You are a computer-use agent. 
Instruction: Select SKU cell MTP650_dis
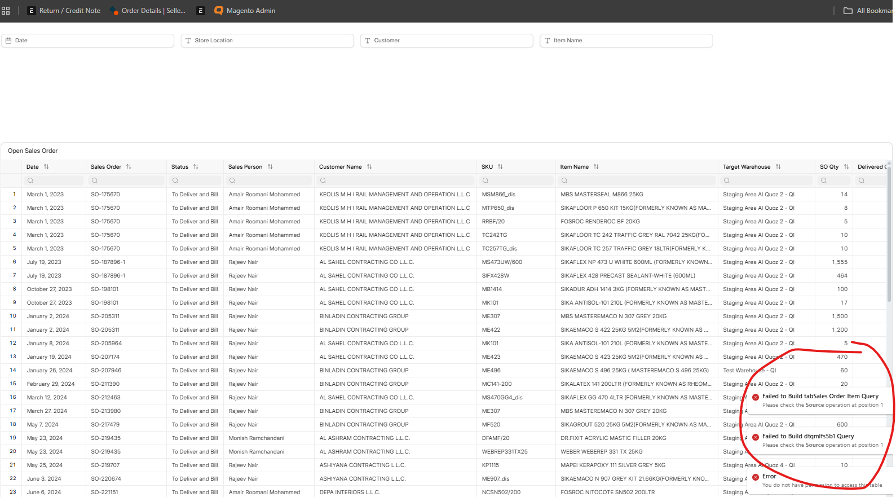point(498,208)
